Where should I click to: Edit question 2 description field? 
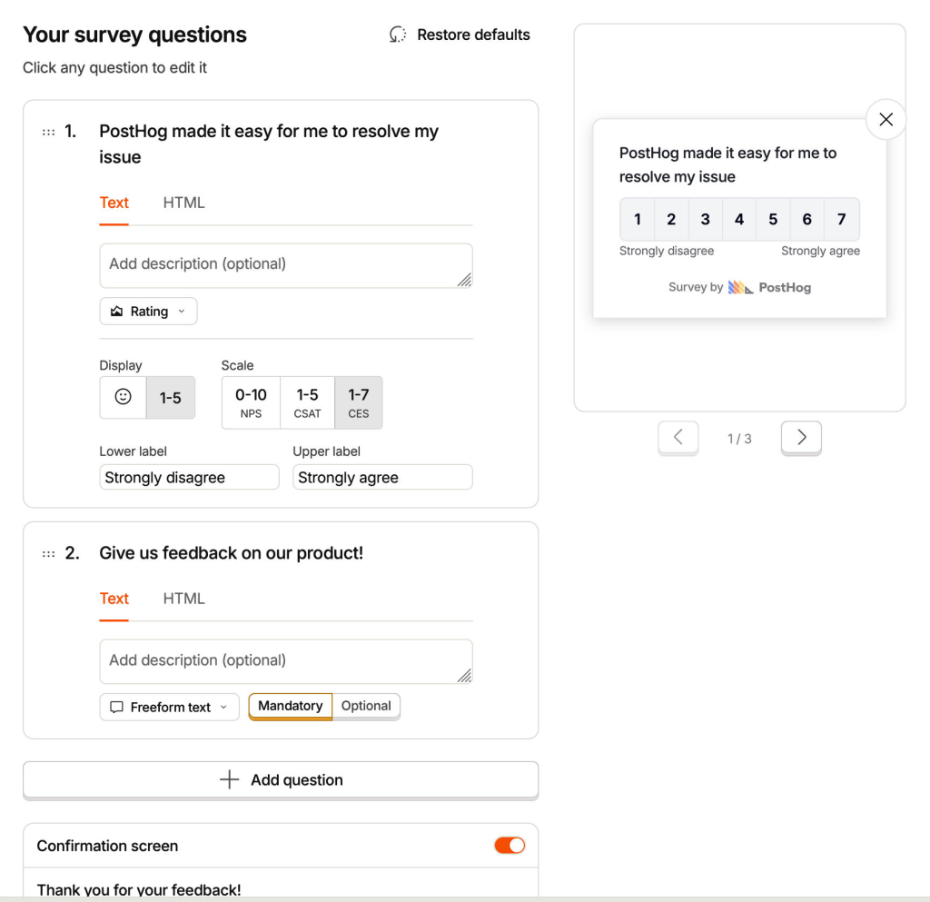point(286,661)
